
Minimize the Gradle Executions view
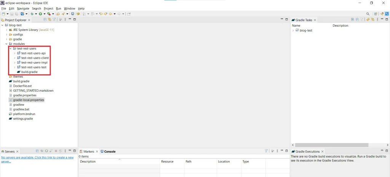382,150
